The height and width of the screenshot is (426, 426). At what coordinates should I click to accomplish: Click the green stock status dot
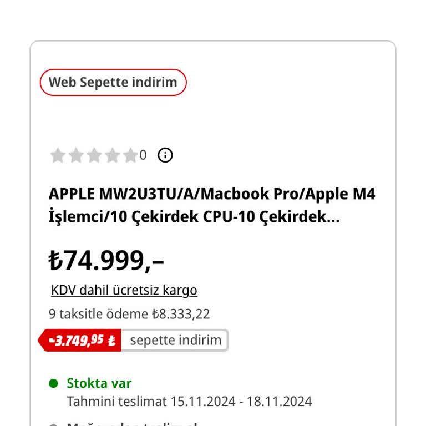[x=53, y=383]
